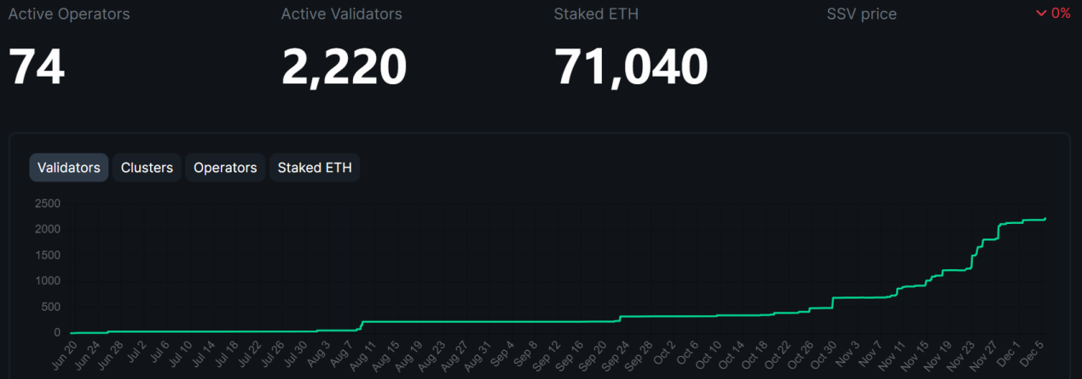Click the Active Validators value 2,220
The width and height of the screenshot is (1082, 379).
click(x=344, y=66)
